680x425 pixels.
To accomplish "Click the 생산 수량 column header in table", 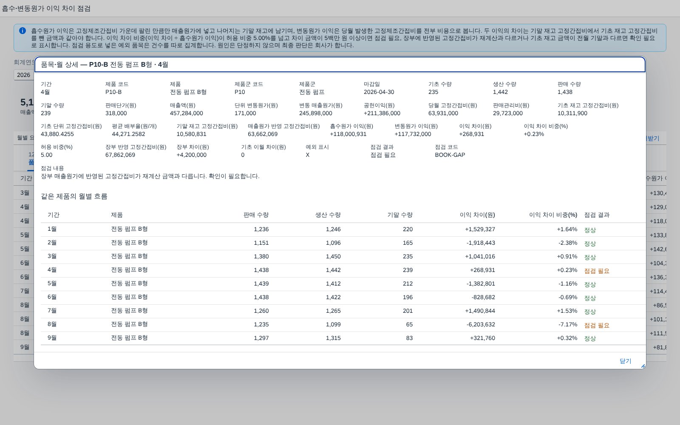I will (x=328, y=215).
